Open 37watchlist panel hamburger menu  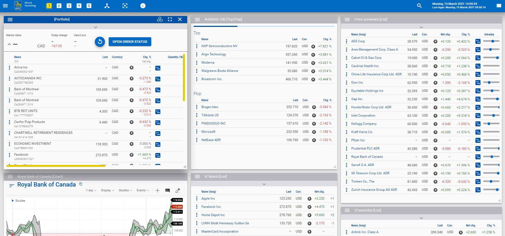(347, 210)
